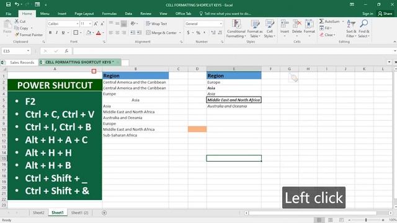Click the Decrease Indent icon

pos(133,33)
